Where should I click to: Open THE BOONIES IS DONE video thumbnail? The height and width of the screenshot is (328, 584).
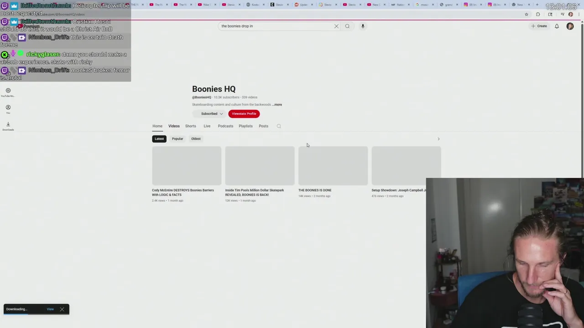[333, 166]
